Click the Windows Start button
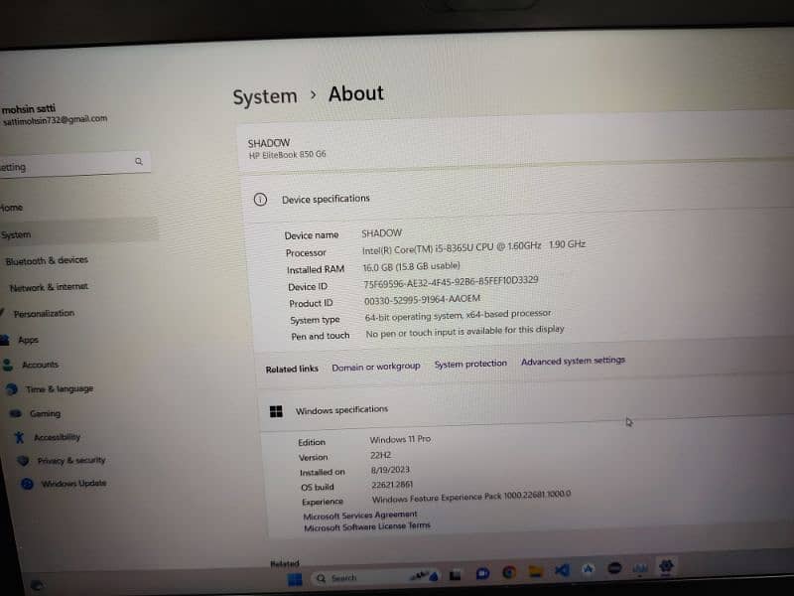 pyautogui.click(x=295, y=578)
